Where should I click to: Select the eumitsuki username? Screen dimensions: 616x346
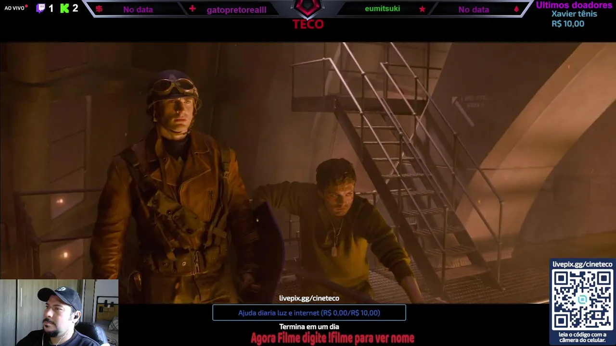coord(382,9)
